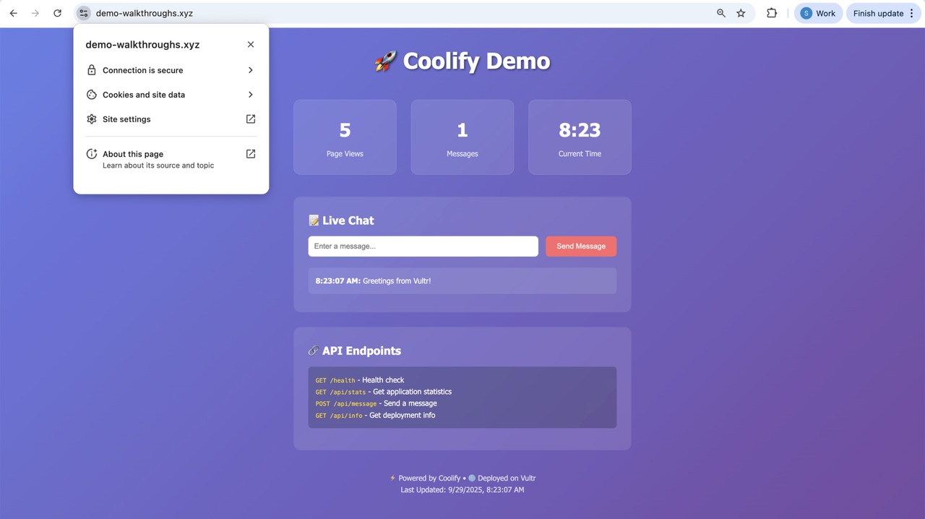Open the extensions puzzle icon

pyautogui.click(x=772, y=13)
